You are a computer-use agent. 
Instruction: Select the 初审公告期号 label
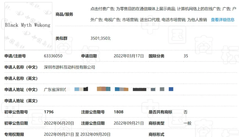click(16, 112)
